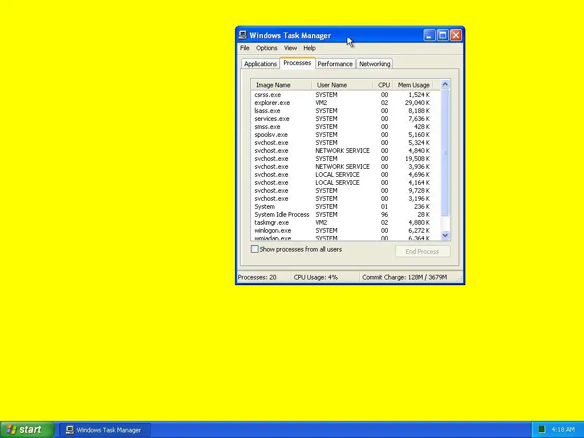Sort by the Mem Usage column header
Screen dimensions: 584x438
pos(413,85)
